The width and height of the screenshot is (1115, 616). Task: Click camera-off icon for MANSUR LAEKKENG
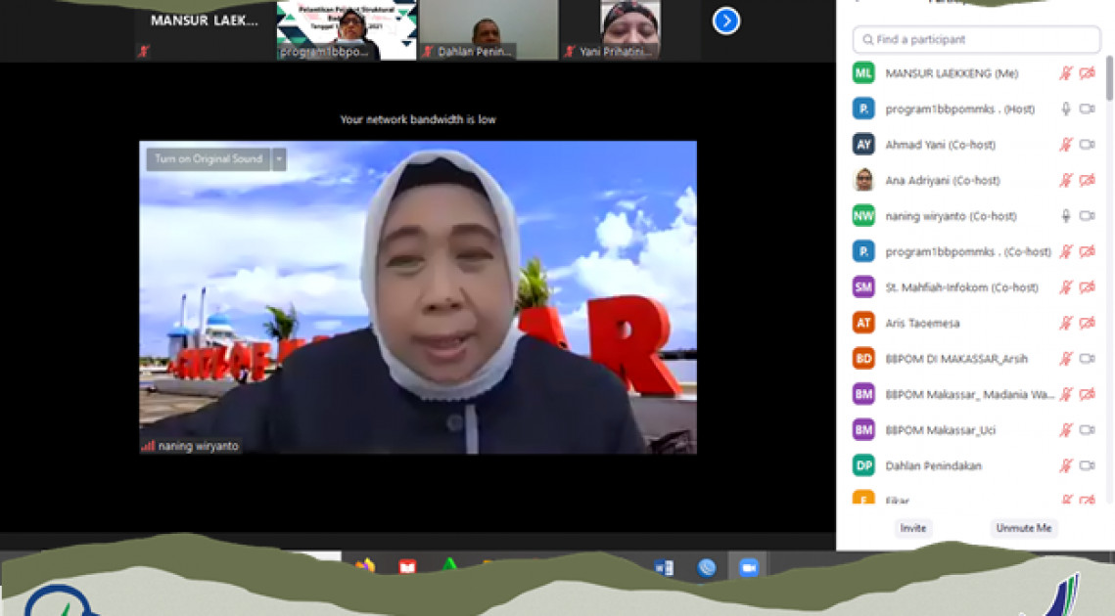1088,73
